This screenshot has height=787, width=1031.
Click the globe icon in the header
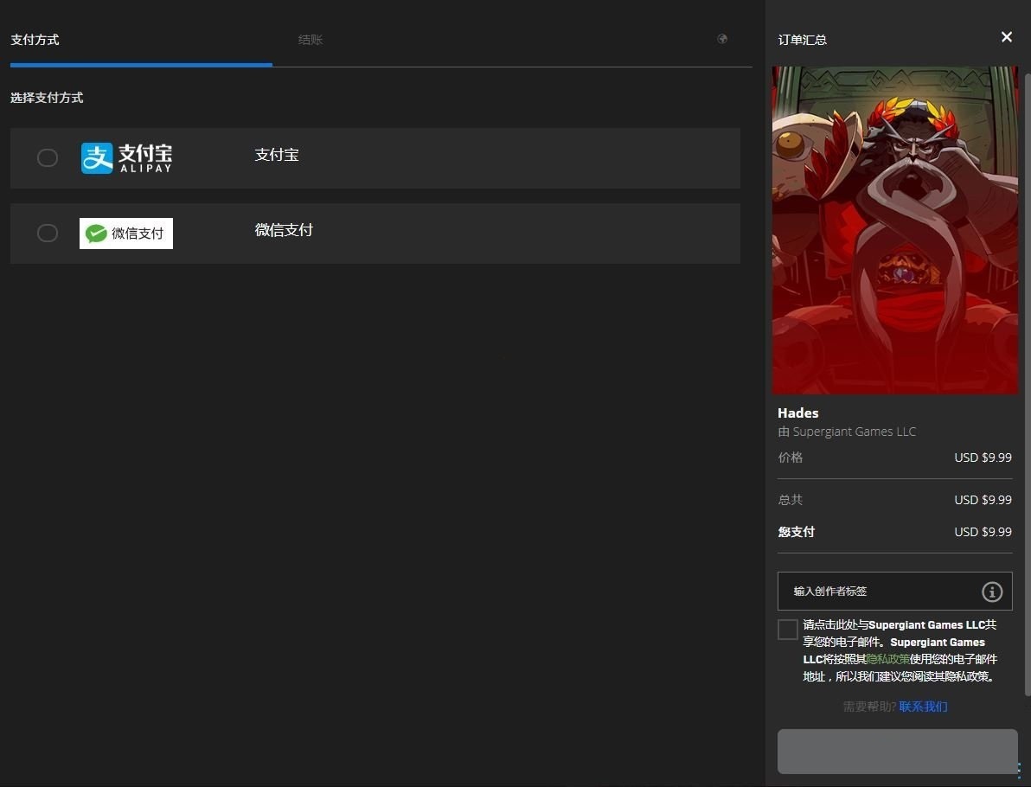pyautogui.click(x=722, y=39)
